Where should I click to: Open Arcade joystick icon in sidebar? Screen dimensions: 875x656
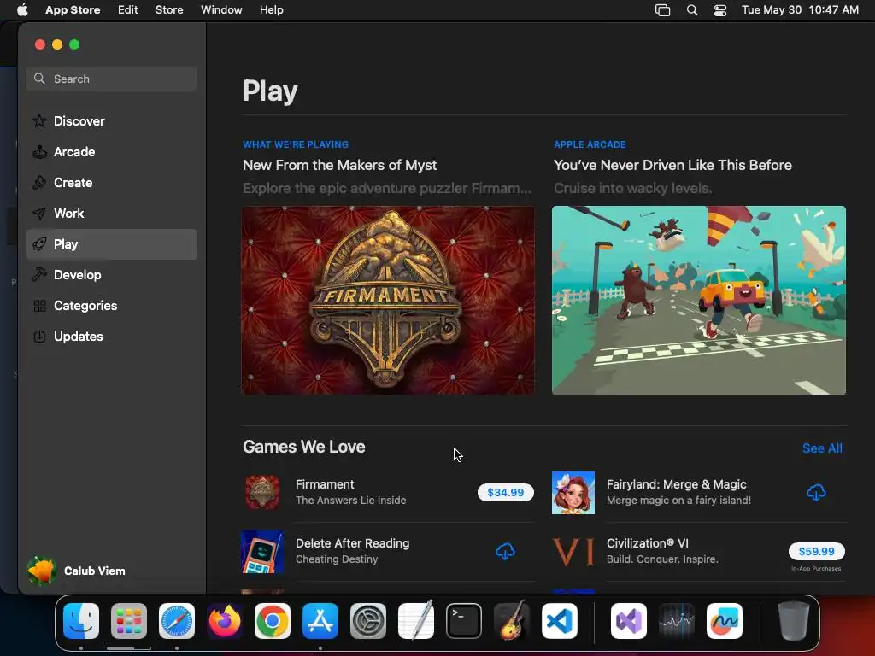[x=39, y=152]
